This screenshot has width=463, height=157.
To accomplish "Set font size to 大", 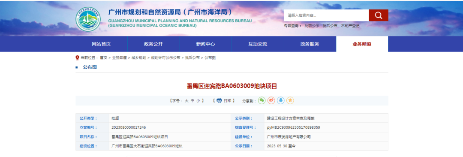I will tap(186, 100).
